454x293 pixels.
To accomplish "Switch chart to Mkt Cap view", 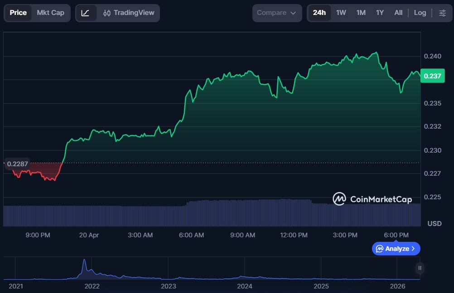I will (x=50, y=13).
